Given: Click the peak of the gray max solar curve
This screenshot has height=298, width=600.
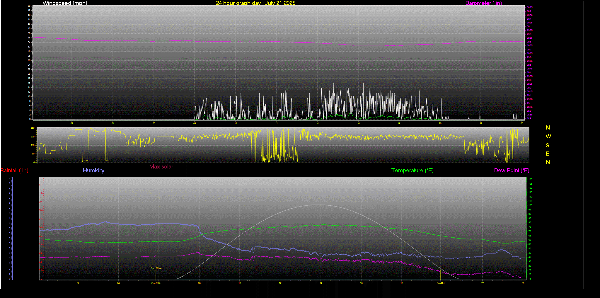Looking at the screenshot, I should click(318, 205).
